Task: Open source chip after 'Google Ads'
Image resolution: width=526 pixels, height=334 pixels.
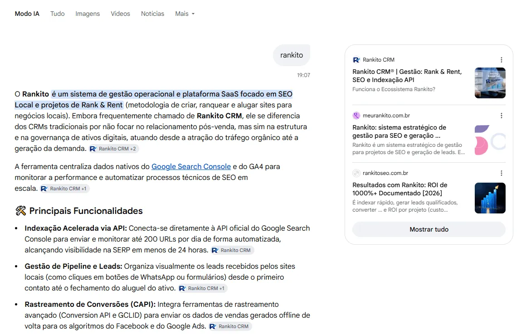Action: click(x=230, y=326)
